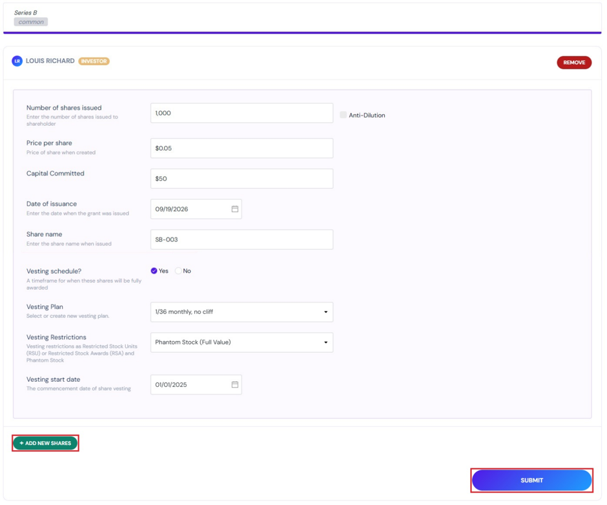Click the Capital Committed field
Image resolution: width=607 pixels, height=505 pixels.
[x=242, y=179]
